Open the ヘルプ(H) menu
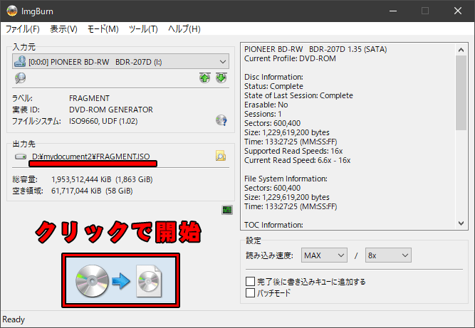Viewport: 475px width, 328px height. [184, 29]
